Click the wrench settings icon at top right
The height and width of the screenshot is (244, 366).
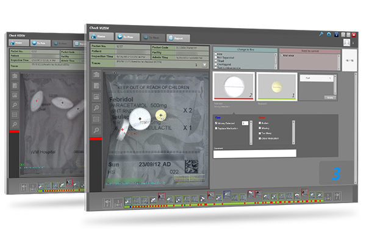coord(320,34)
